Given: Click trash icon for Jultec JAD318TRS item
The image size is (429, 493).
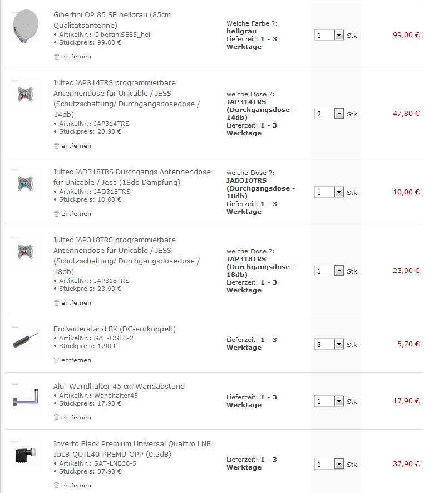Looking at the screenshot, I should pyautogui.click(x=56, y=213).
